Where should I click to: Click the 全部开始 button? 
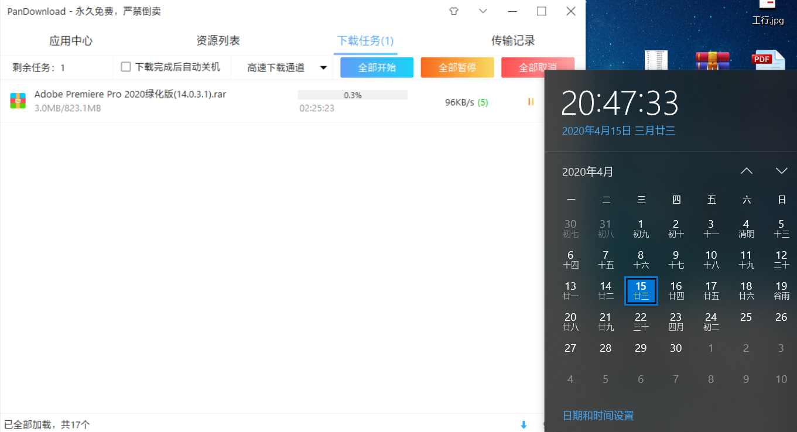point(377,67)
